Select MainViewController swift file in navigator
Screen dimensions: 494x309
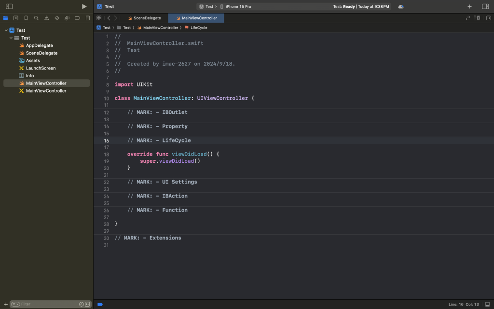coord(46,83)
